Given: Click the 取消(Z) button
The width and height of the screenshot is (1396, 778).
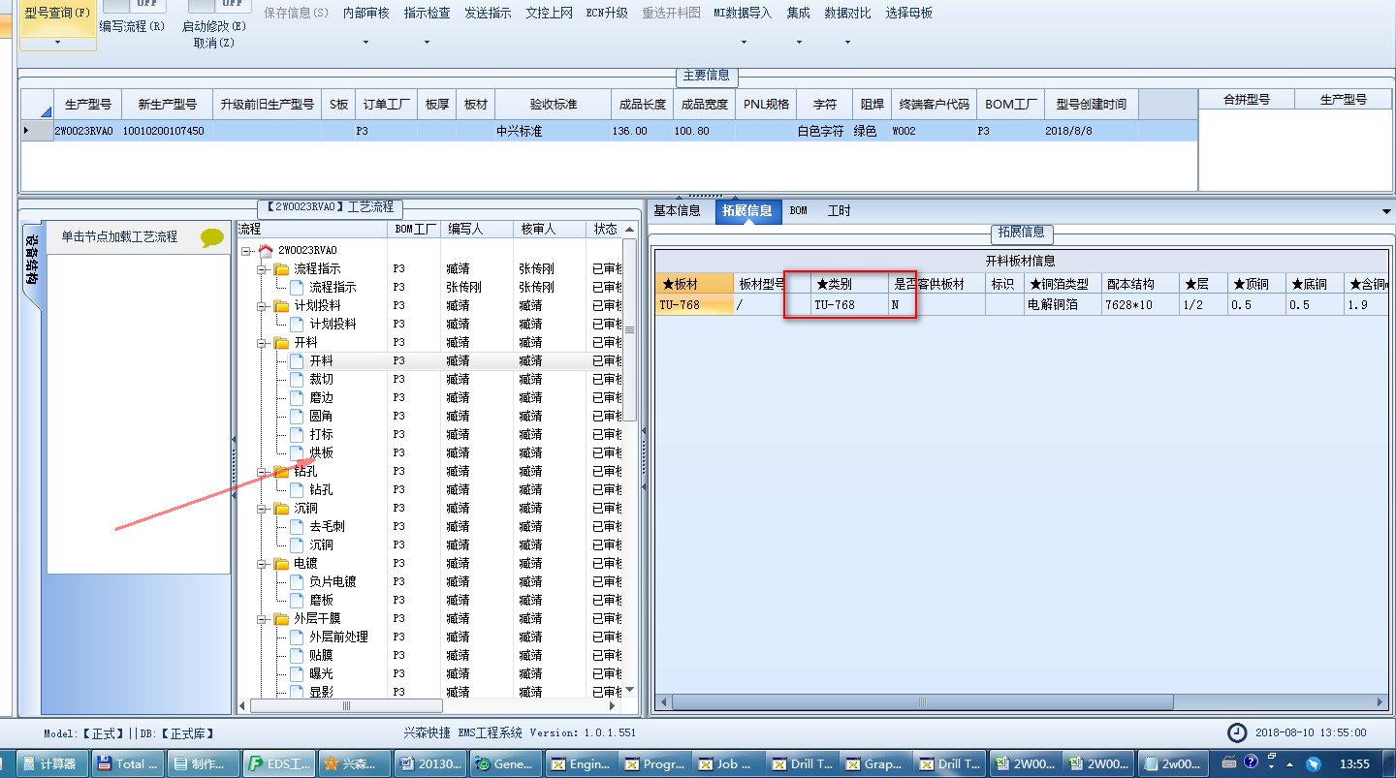Looking at the screenshot, I should tap(213, 43).
